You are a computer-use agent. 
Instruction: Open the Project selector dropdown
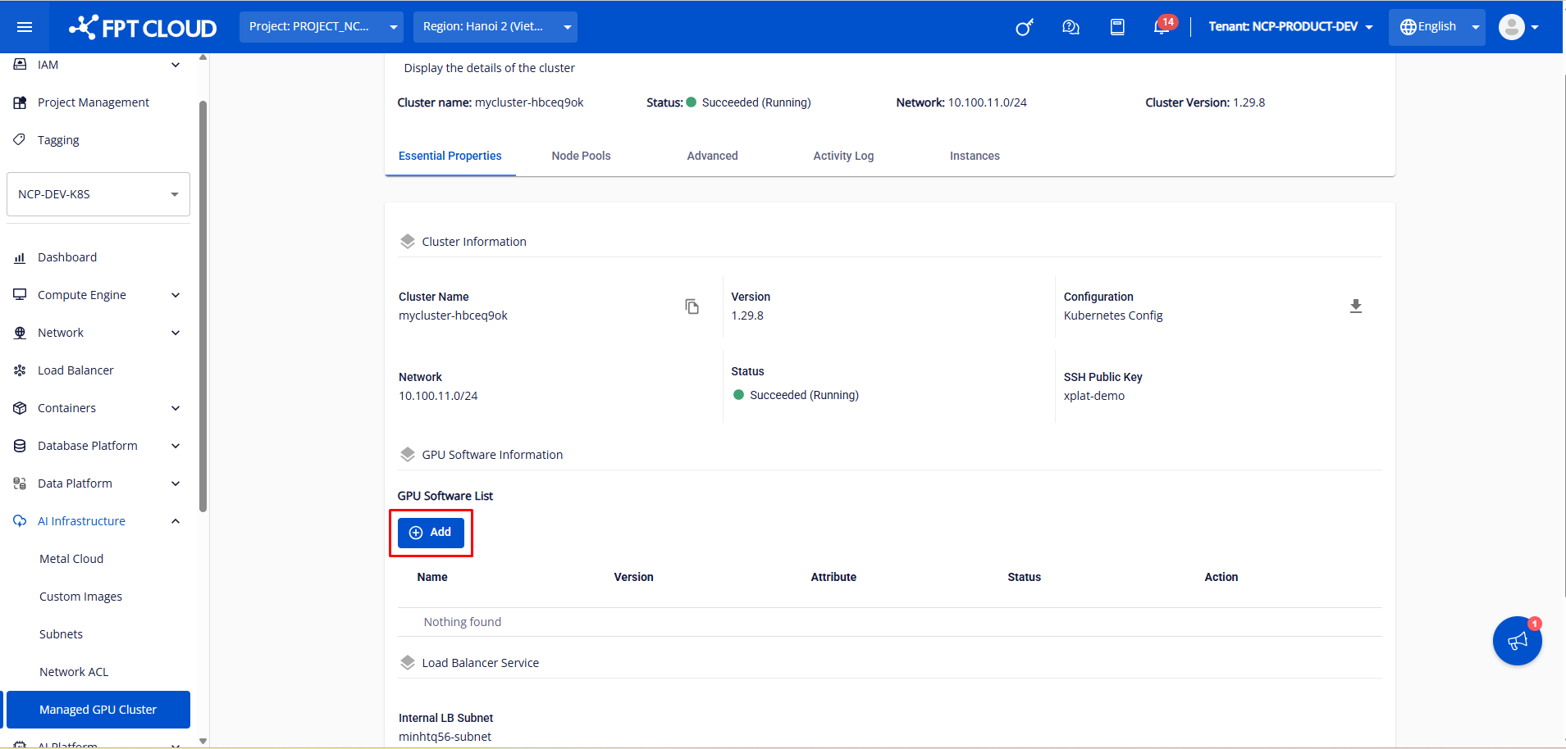click(322, 27)
